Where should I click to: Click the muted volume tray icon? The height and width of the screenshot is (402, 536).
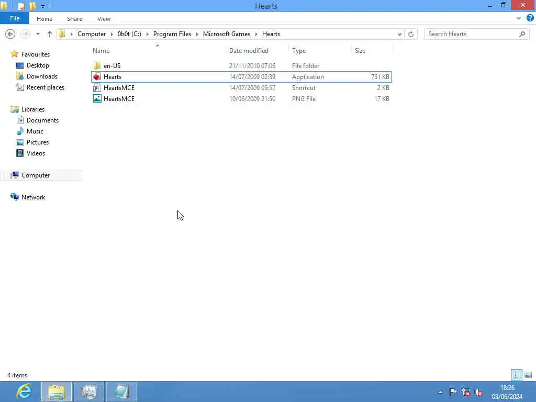[478, 392]
